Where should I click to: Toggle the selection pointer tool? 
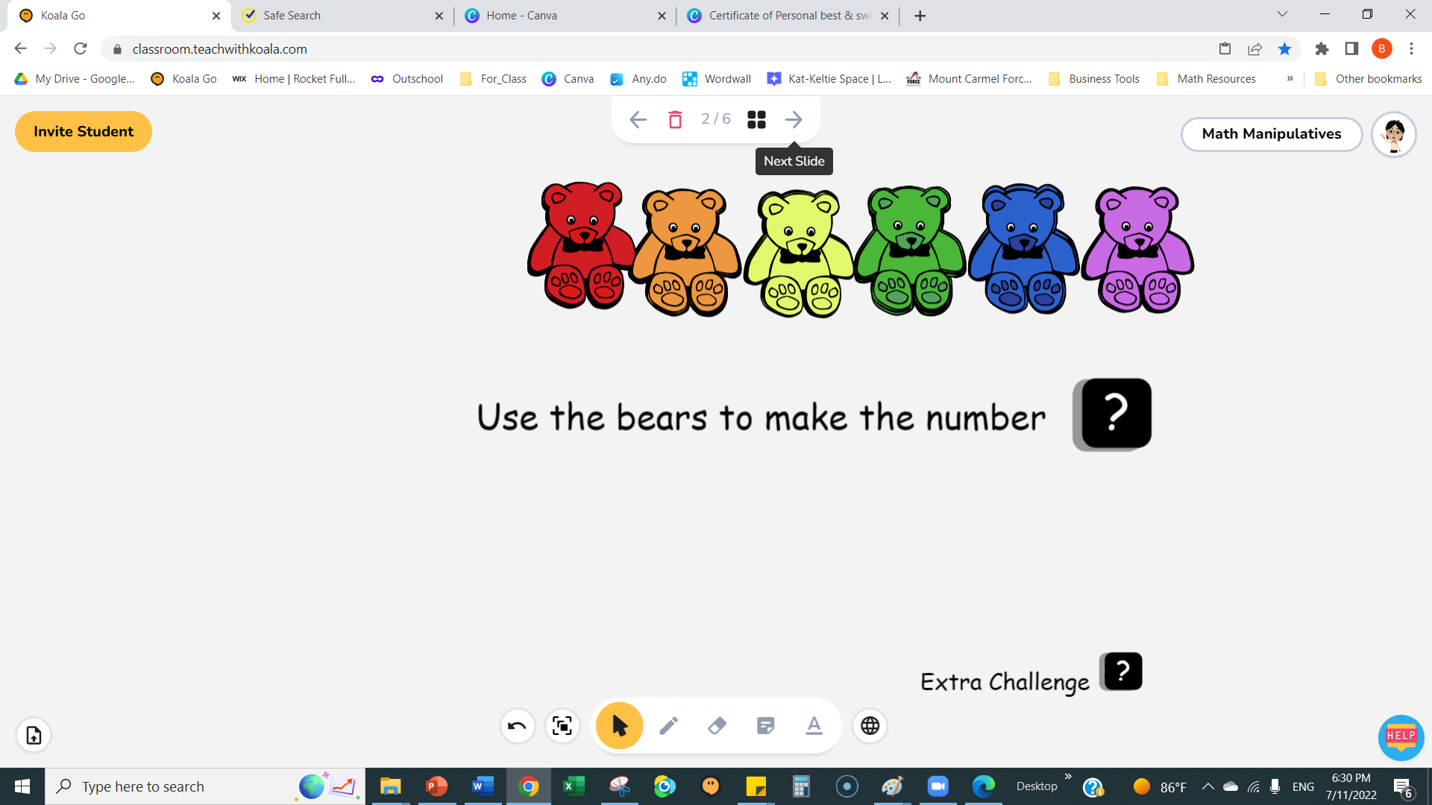619,725
